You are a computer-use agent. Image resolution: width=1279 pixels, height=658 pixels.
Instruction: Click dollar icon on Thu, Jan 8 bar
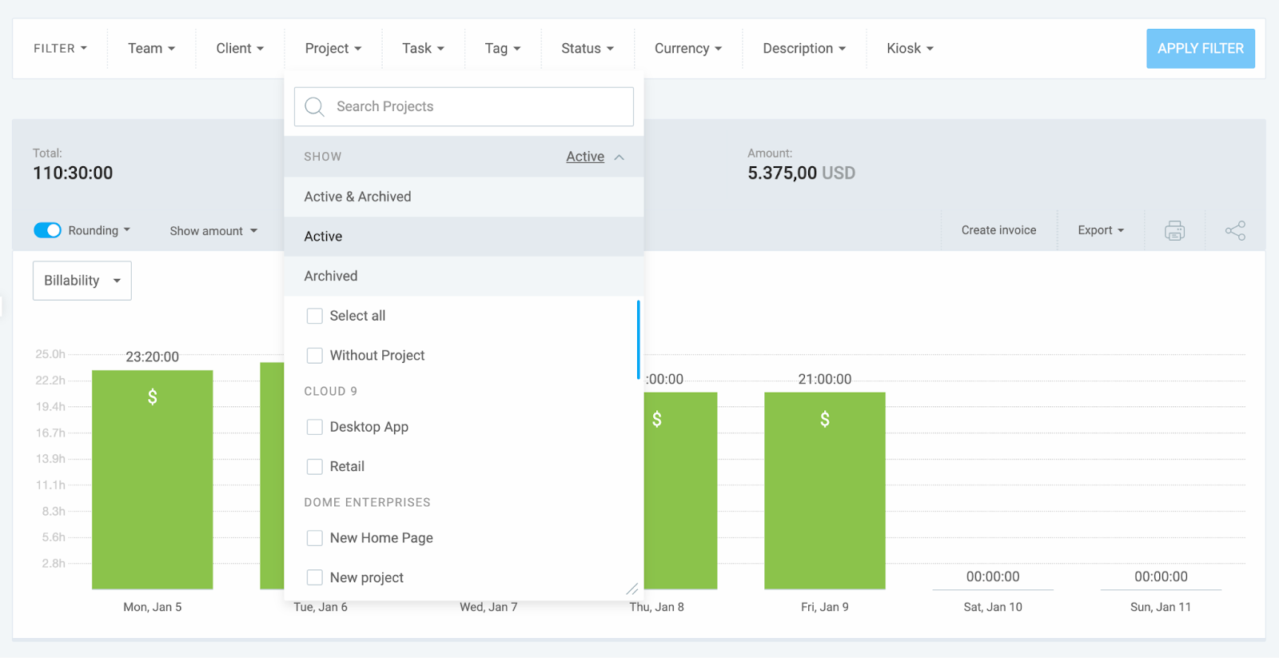tap(656, 419)
